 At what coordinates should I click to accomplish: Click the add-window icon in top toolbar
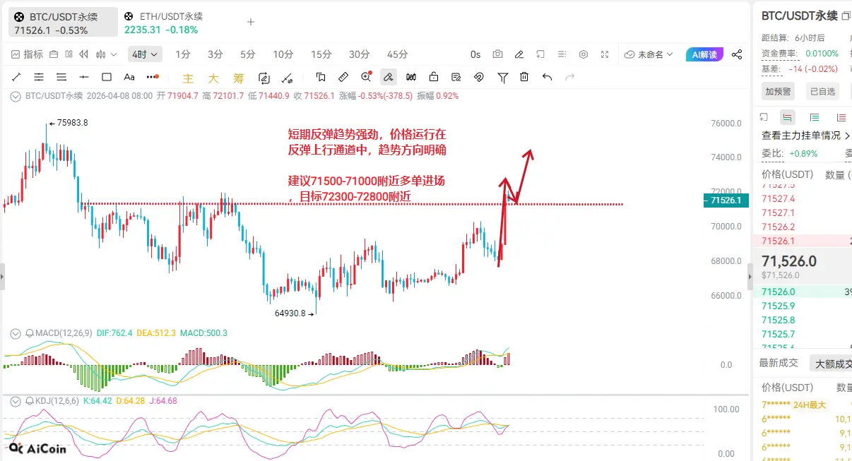pyautogui.click(x=540, y=54)
